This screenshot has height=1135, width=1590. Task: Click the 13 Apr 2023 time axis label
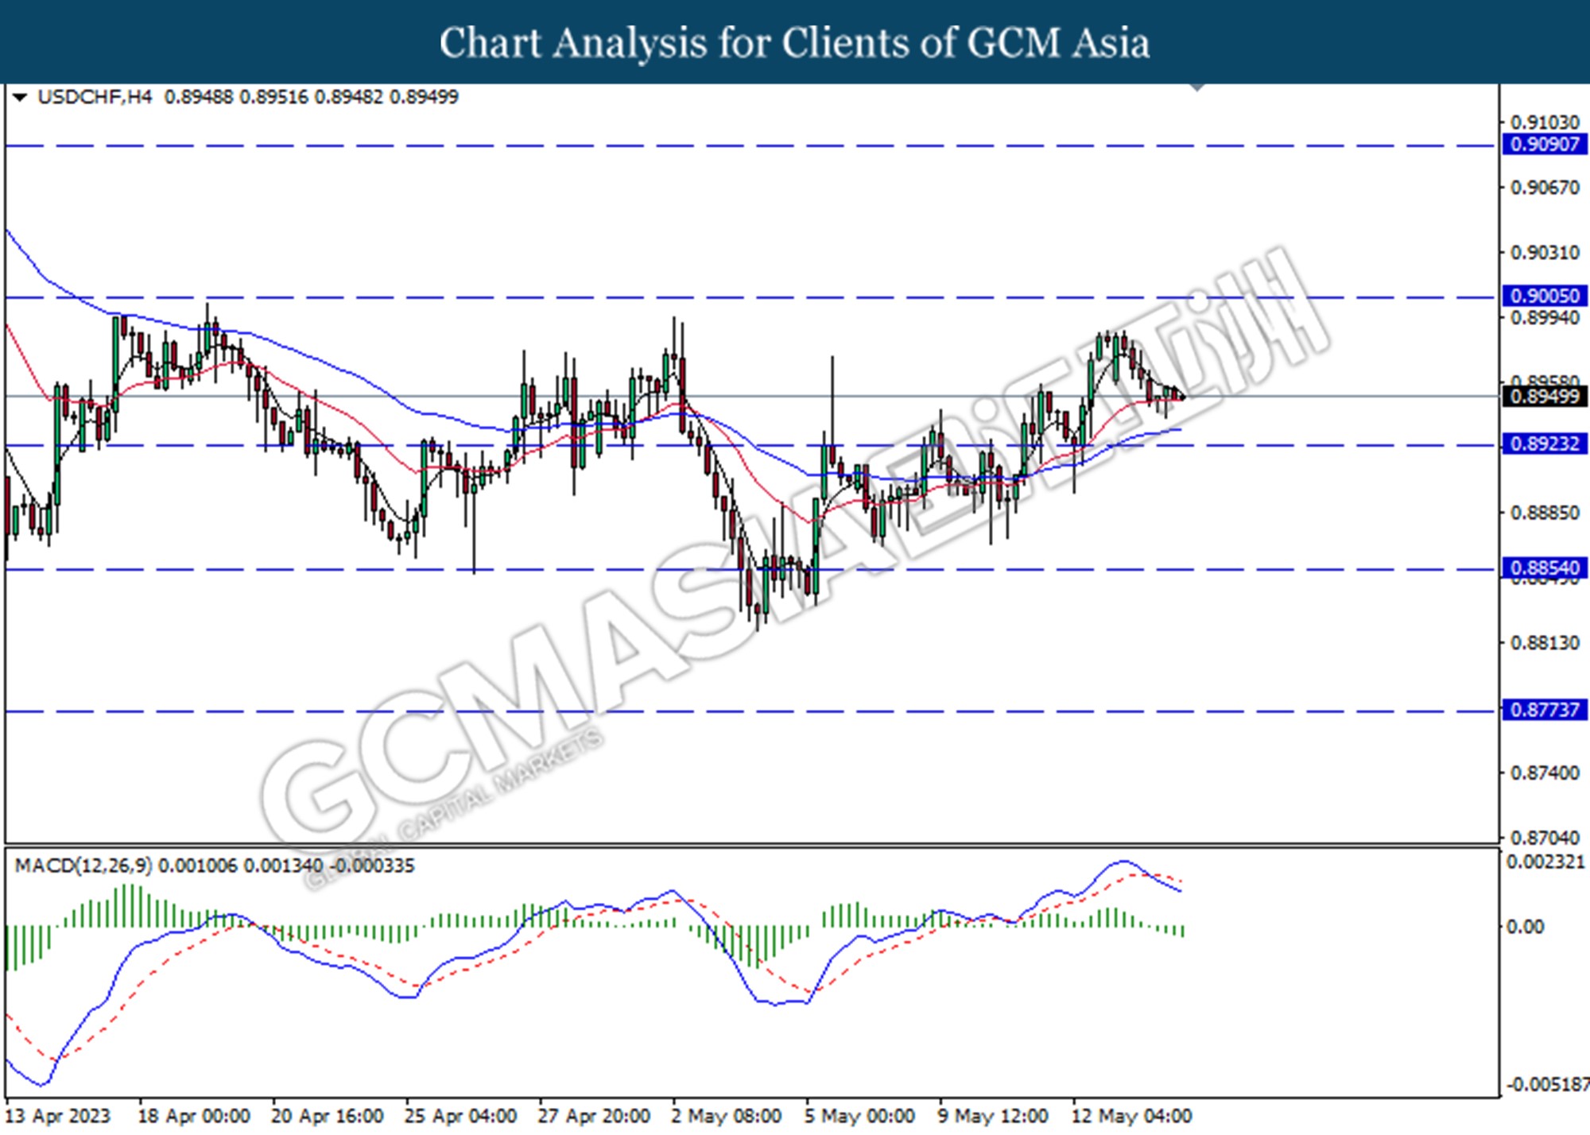[57, 1116]
